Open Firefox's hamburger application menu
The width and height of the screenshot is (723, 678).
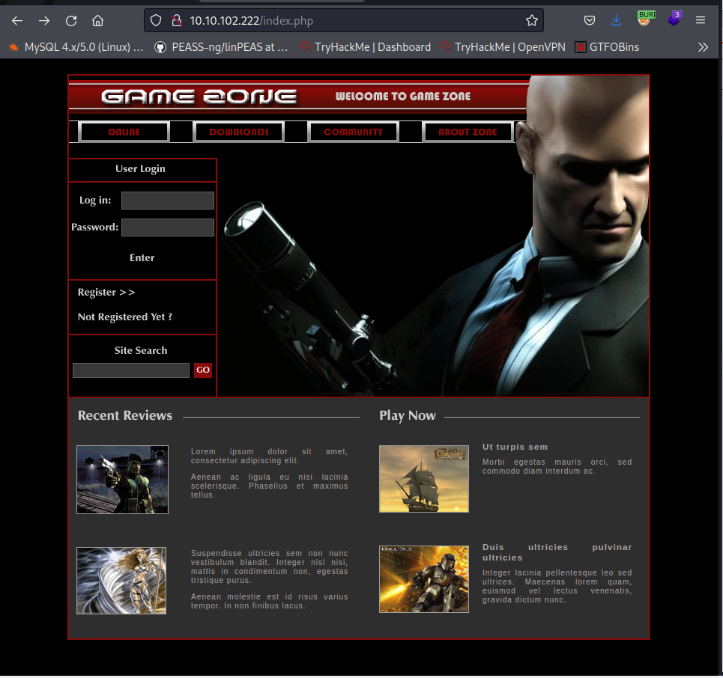(702, 20)
